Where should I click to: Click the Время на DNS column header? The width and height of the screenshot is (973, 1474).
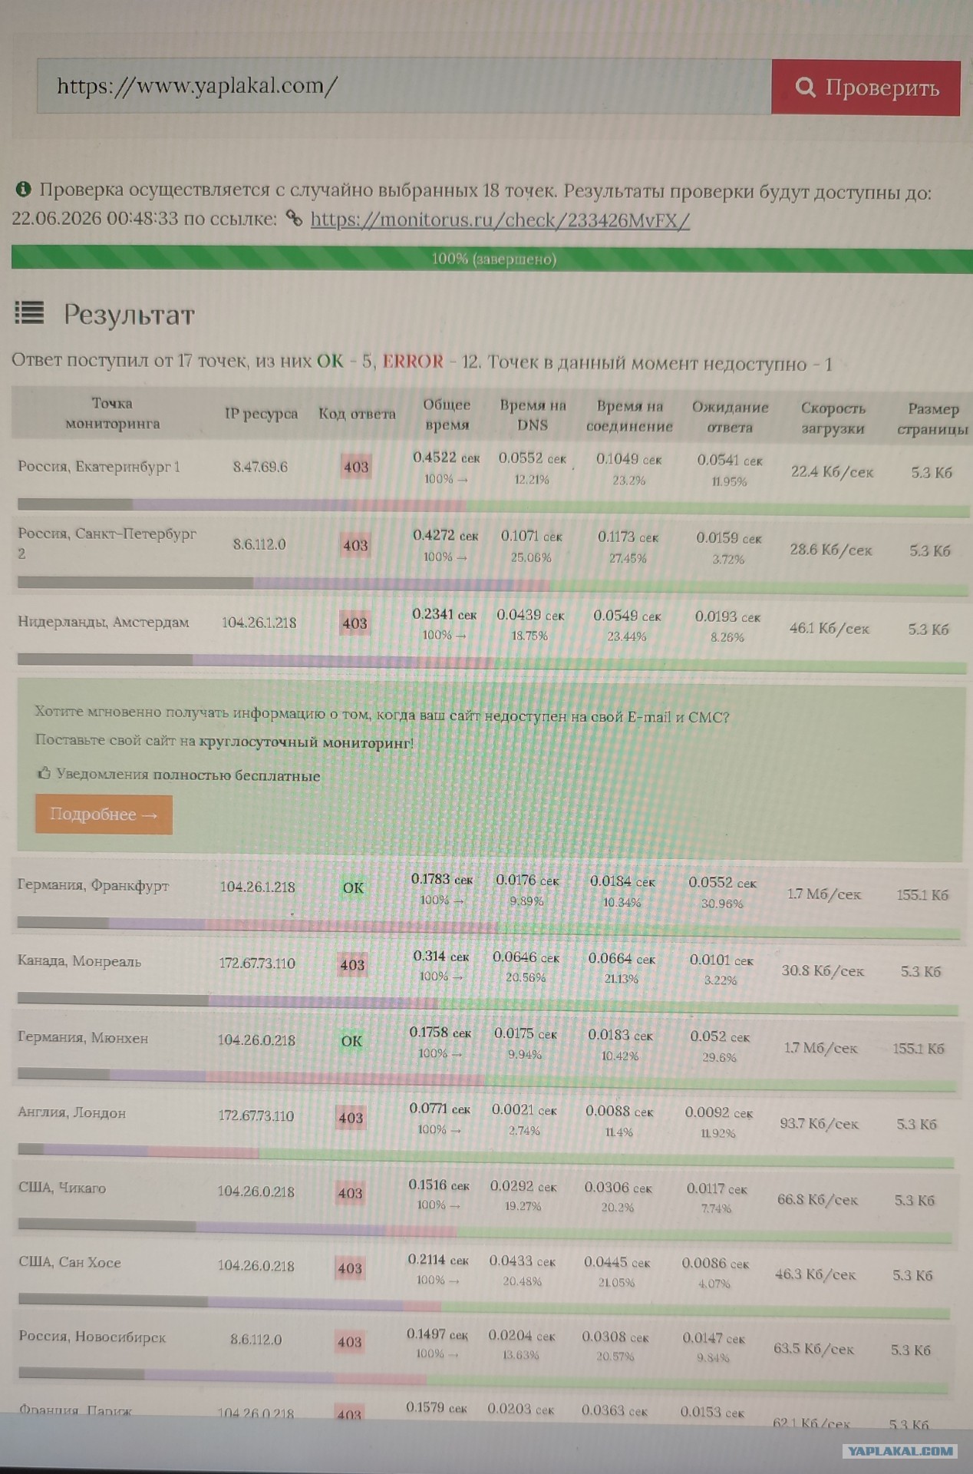click(x=533, y=415)
